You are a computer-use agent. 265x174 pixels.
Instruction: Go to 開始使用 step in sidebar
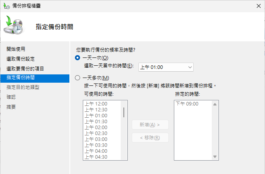pos(16,49)
